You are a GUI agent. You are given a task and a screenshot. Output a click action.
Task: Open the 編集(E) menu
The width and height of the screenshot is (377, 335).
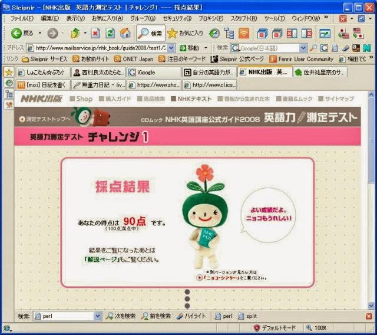(x=49, y=18)
